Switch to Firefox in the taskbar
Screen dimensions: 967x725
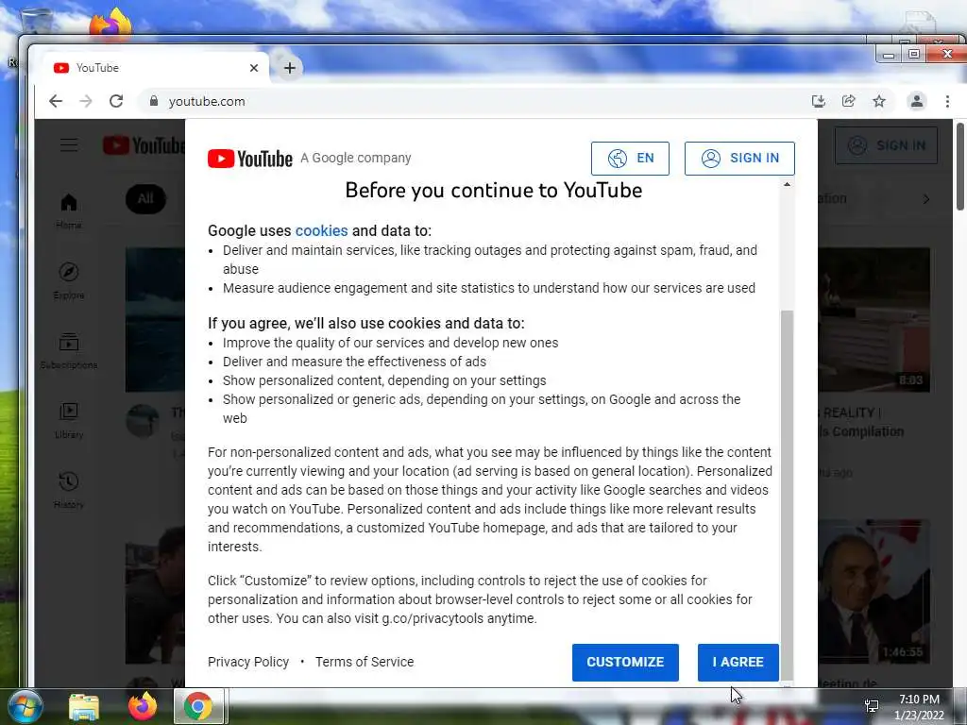[x=143, y=706]
